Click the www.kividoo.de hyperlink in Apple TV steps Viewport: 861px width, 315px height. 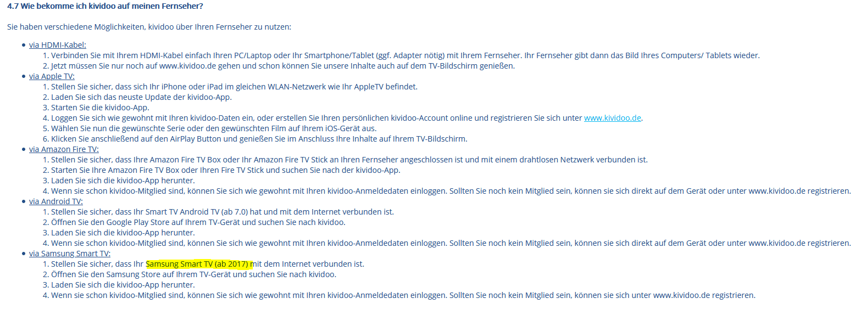pyautogui.click(x=612, y=118)
